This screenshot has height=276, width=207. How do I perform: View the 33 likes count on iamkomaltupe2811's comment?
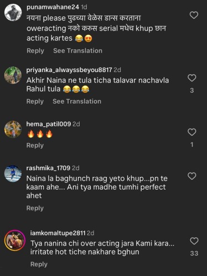(194, 253)
